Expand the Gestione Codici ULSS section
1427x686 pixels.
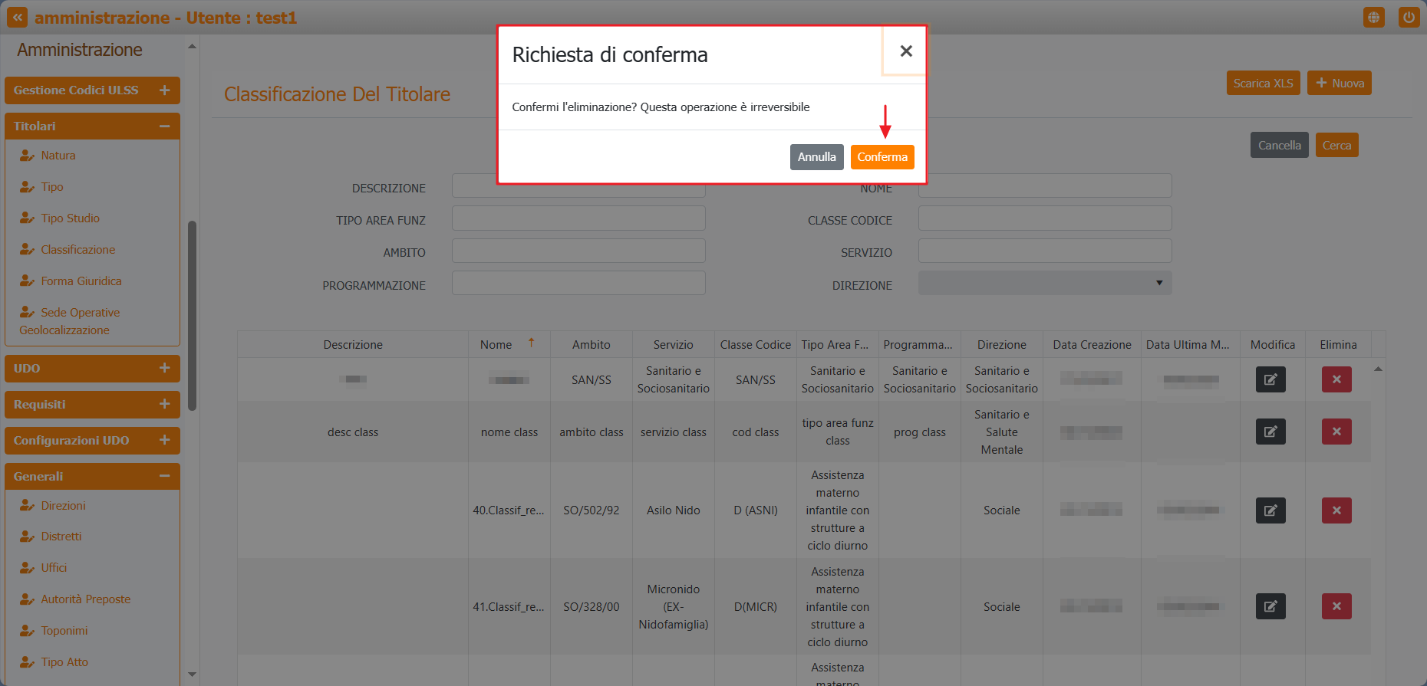tap(164, 90)
